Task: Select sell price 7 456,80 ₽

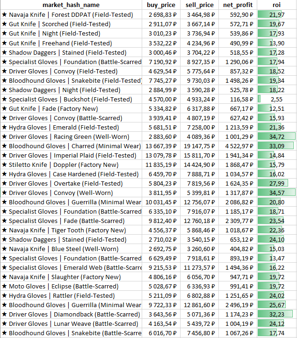Action: (200, 333)
